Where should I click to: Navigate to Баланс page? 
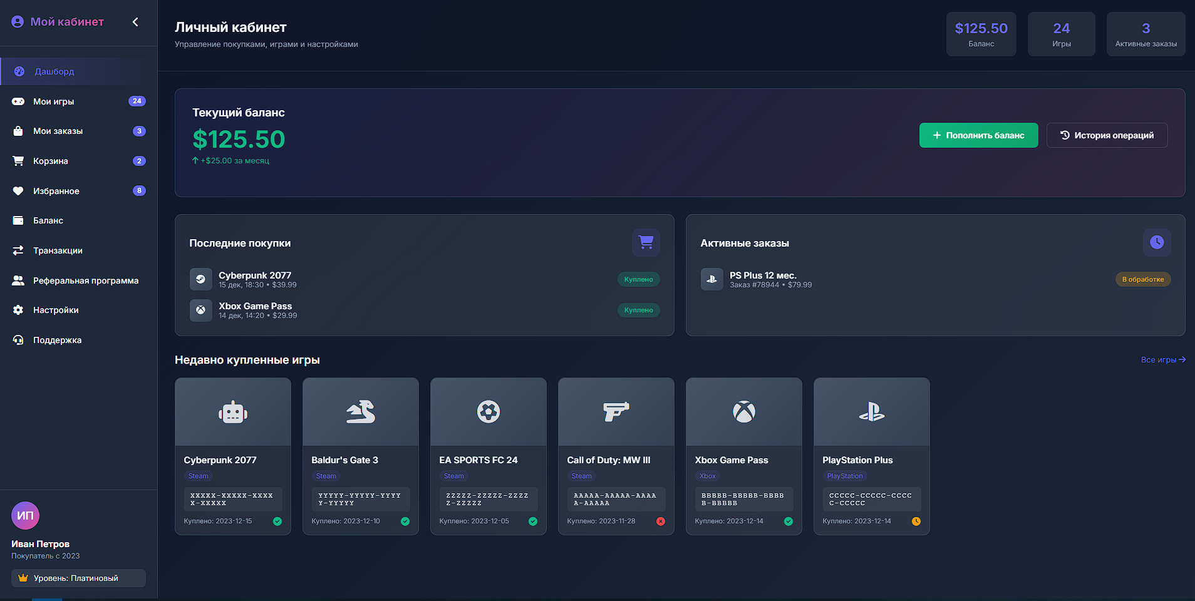coord(79,220)
